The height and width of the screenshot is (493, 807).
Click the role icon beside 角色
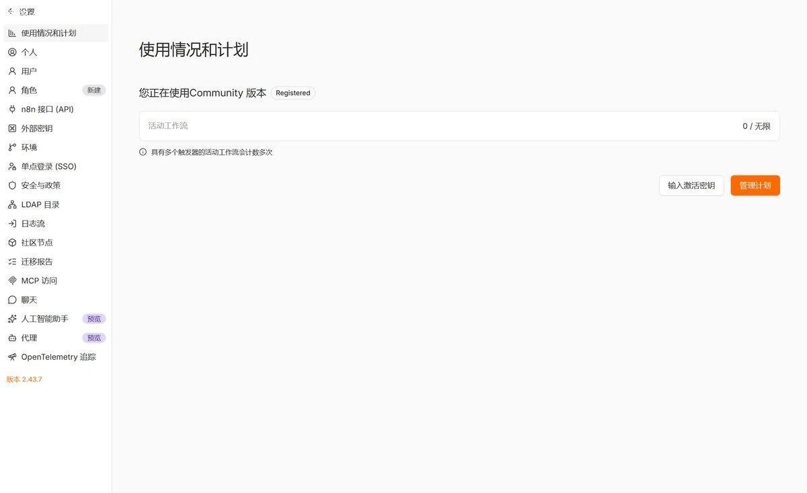tap(12, 90)
